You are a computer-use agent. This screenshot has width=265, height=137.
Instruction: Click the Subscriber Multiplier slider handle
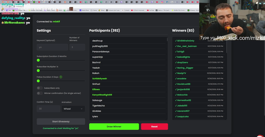coord(38,70)
